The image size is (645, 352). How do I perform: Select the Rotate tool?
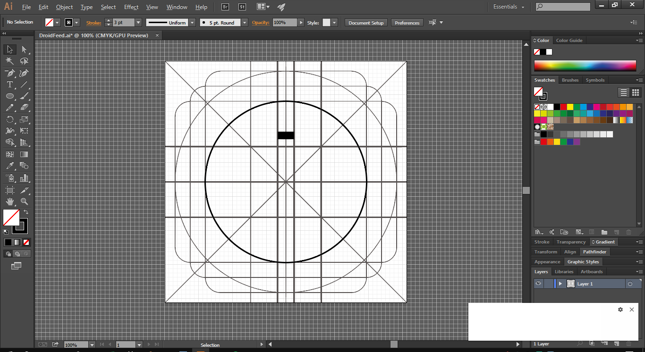tap(9, 120)
